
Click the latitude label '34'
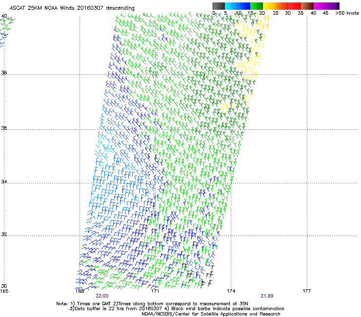coord(4,182)
